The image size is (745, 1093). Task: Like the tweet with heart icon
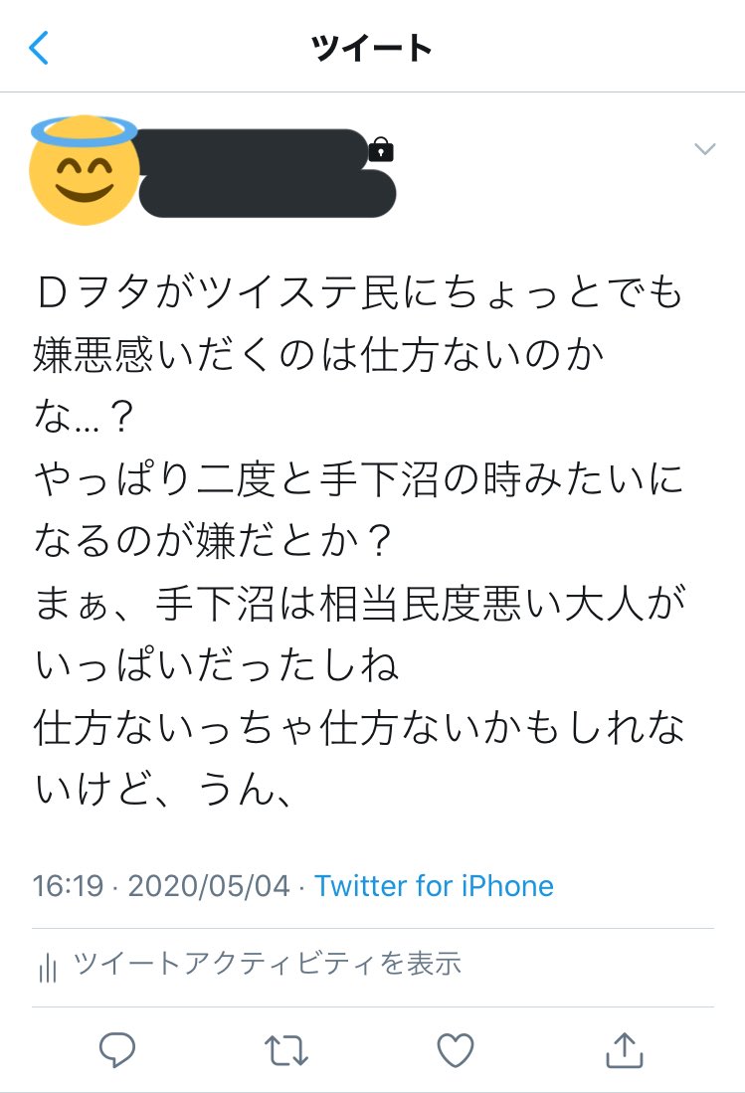point(456,1050)
